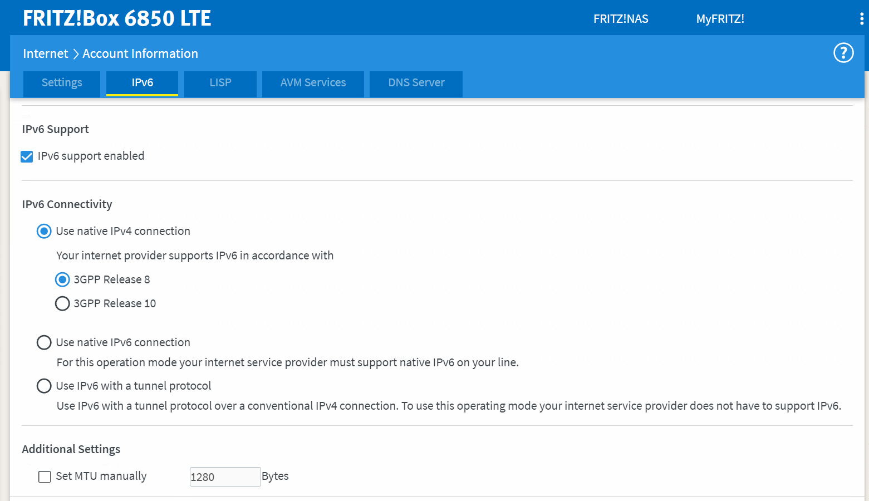Switch to the IPv6 tab
Image resolution: width=869 pixels, height=501 pixels.
142,83
